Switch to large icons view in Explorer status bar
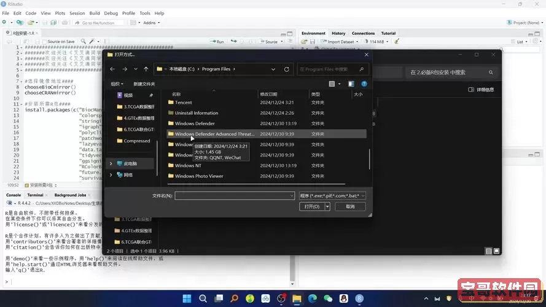546x307 pixels. [x=496, y=251]
